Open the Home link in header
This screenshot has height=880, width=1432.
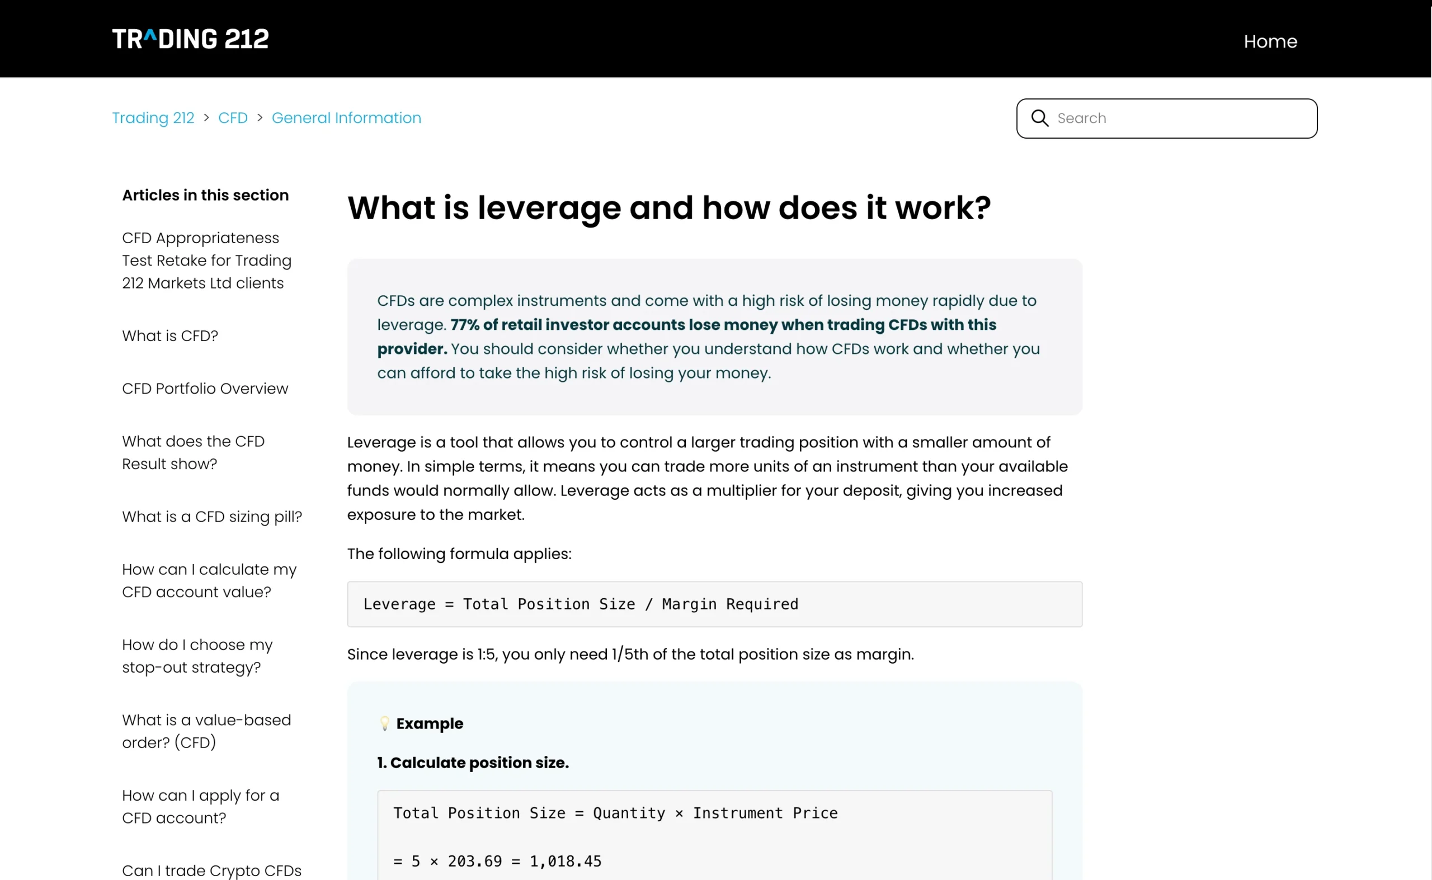[x=1270, y=41]
